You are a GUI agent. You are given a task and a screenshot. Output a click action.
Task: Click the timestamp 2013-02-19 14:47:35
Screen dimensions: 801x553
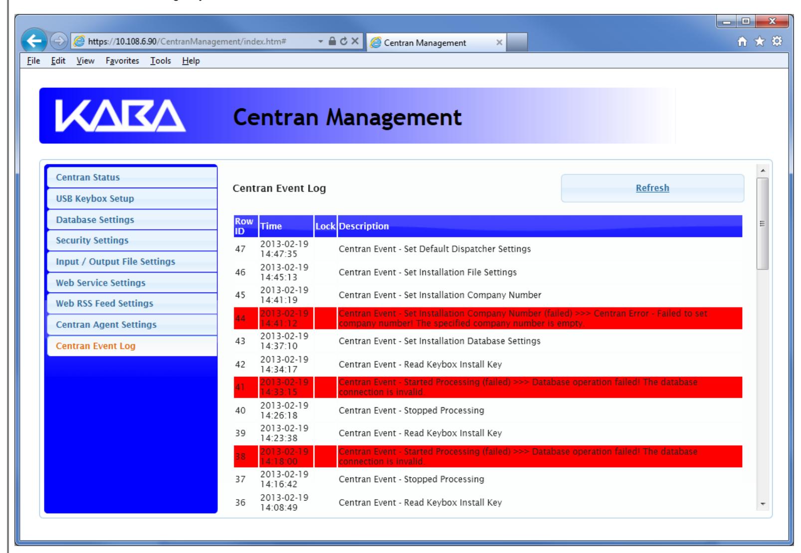(x=284, y=249)
